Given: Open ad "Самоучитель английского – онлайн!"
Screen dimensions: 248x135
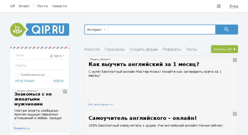Looking at the screenshot, I should (142, 118).
